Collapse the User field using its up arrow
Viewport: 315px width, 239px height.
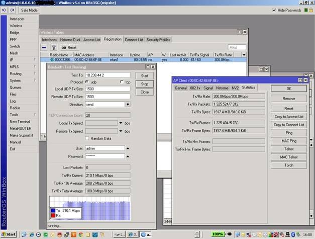128,148
